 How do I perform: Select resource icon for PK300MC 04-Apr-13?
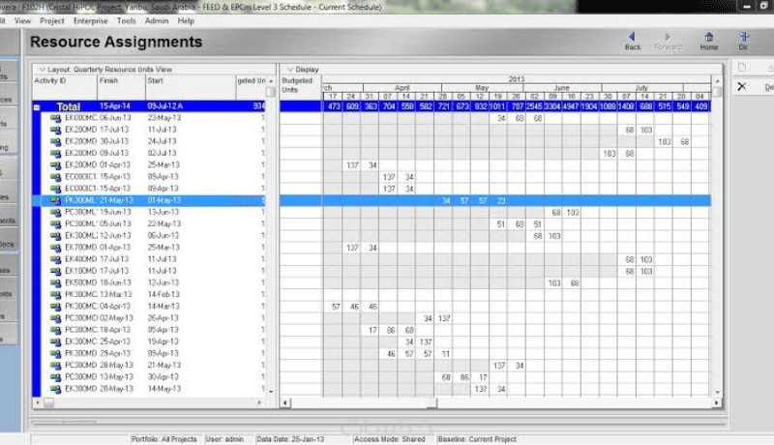click(x=56, y=307)
